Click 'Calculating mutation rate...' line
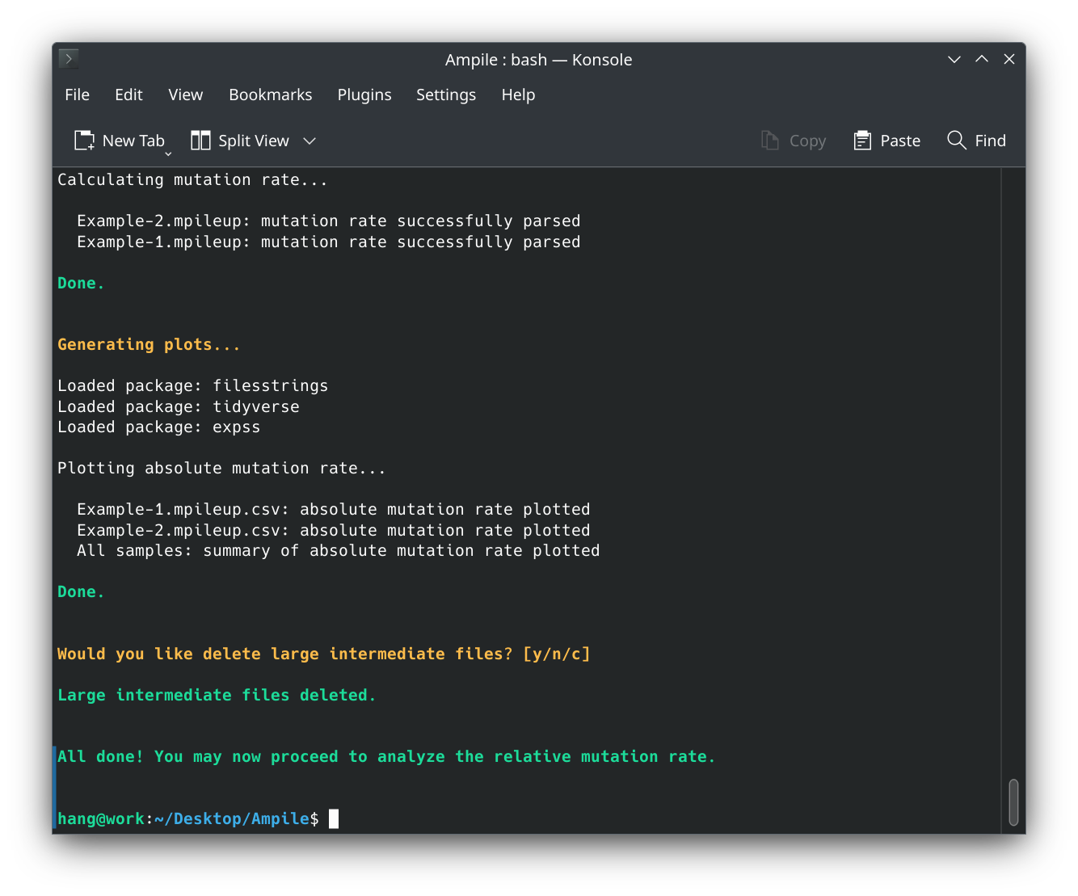The height and width of the screenshot is (896, 1078). click(x=192, y=179)
